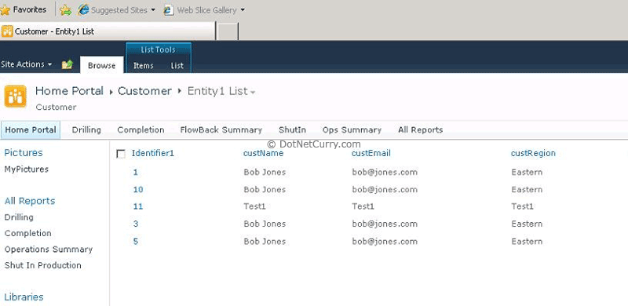This screenshot has width=628, height=306.
Task: Open Ops Summary in top navigation
Action: click(x=352, y=130)
